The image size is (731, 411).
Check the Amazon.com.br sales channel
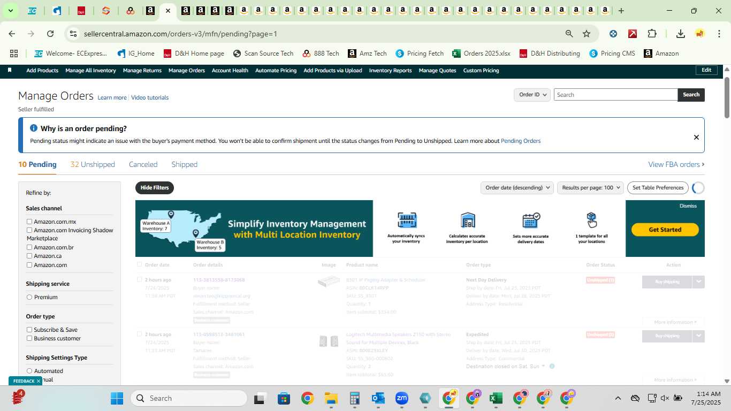pyautogui.click(x=29, y=247)
